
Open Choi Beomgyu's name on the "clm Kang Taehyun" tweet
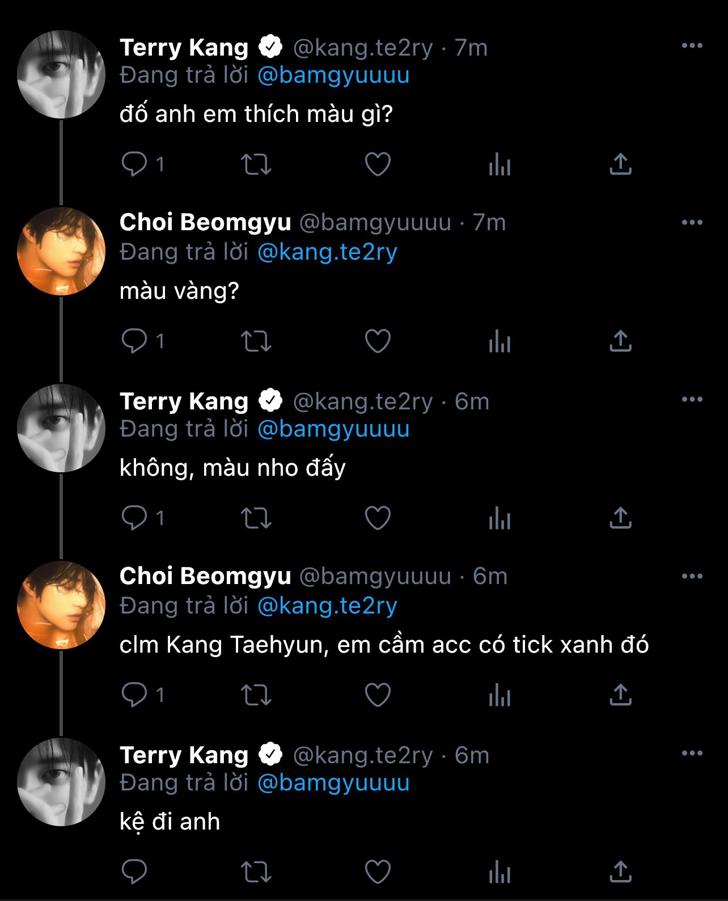click(205, 576)
